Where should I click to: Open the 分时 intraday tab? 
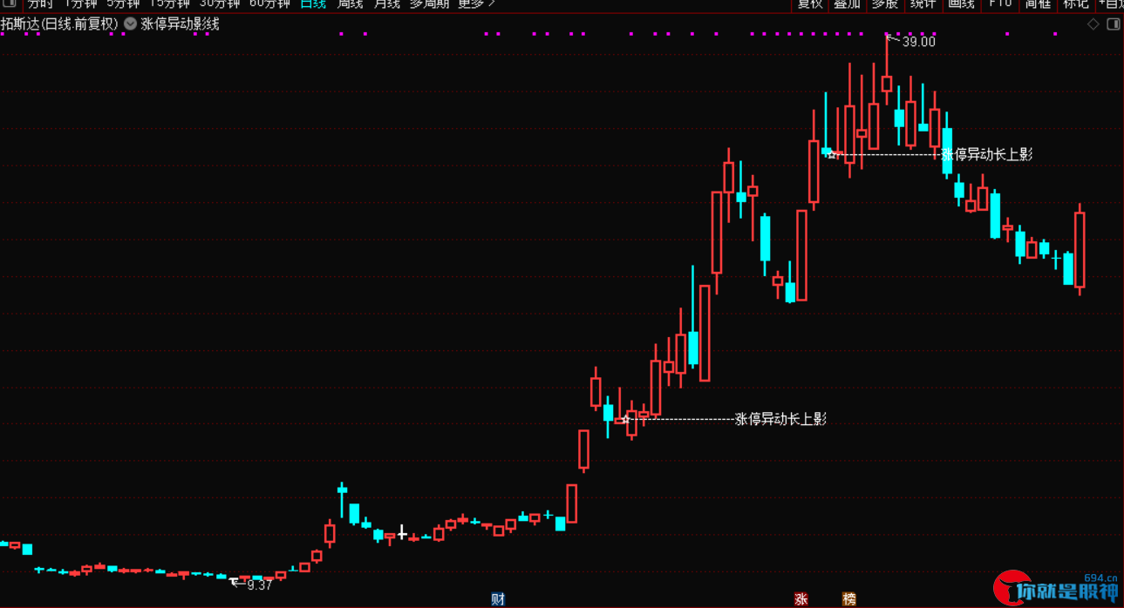point(39,3)
